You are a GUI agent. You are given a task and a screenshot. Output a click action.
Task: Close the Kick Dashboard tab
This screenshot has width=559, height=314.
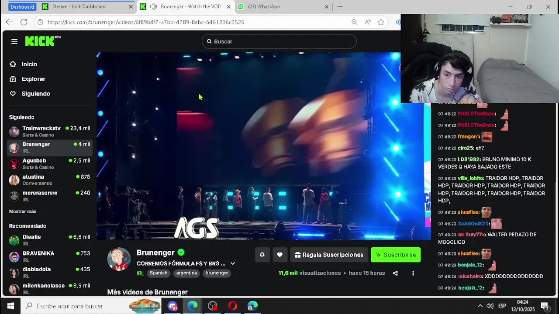[x=131, y=7]
